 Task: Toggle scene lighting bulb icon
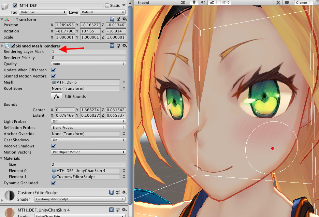point(194,2)
